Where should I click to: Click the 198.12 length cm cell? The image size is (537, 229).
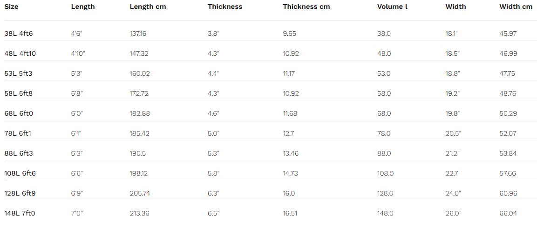pyautogui.click(x=139, y=173)
